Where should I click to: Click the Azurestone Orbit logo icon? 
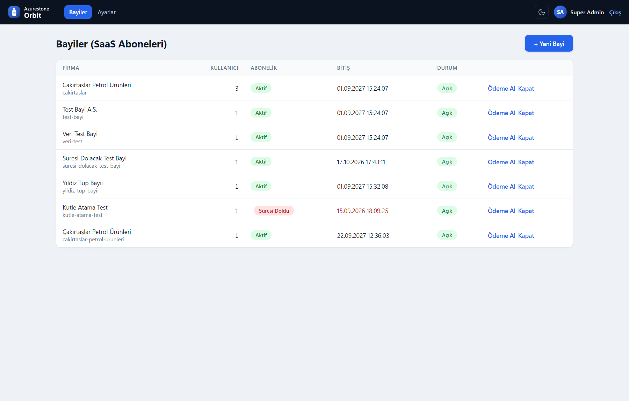tap(14, 12)
